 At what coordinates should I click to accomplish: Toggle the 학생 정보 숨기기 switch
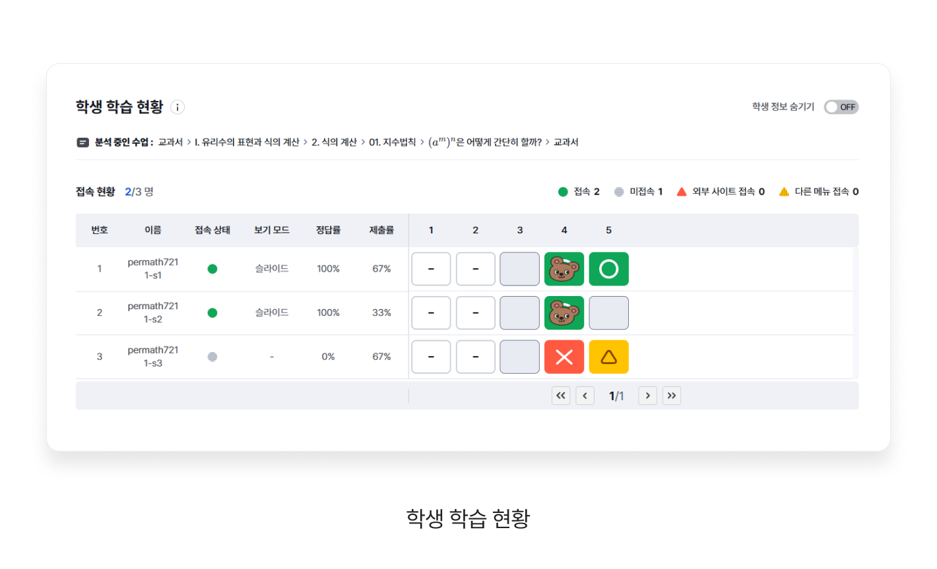coord(841,107)
